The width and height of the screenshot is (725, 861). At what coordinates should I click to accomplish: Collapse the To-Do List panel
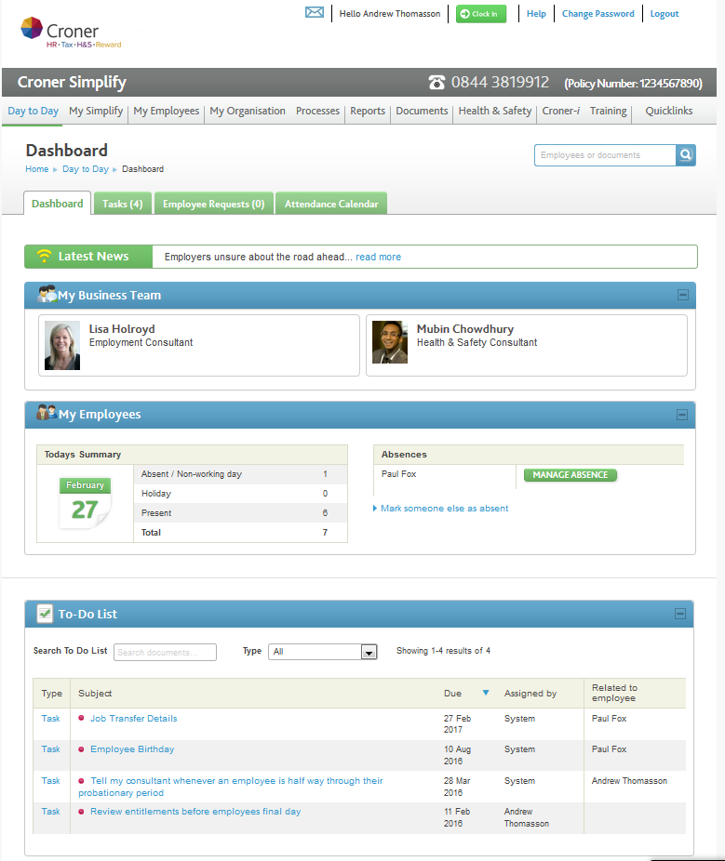point(680,614)
